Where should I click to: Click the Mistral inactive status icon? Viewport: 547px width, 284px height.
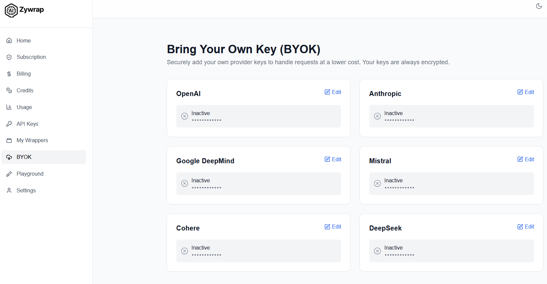[377, 183]
